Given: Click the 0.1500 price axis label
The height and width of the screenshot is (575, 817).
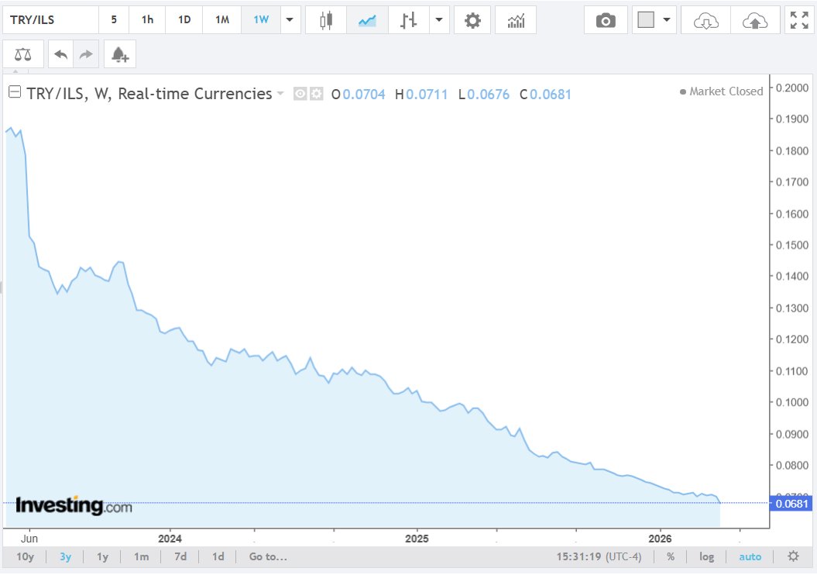Looking at the screenshot, I should coord(792,245).
